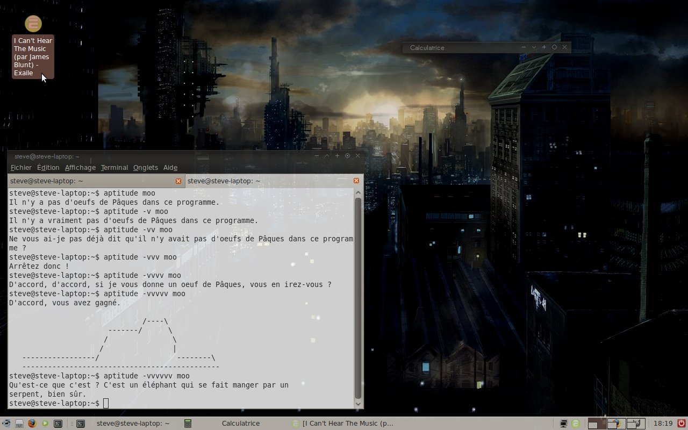Select the second steve@steve-laptop terminal tab
The image size is (688, 430).
pyautogui.click(x=274, y=181)
